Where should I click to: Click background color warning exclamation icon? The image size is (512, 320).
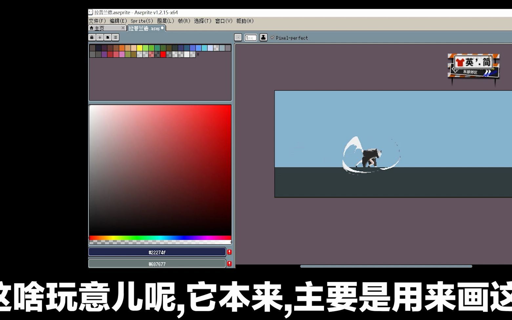pyautogui.click(x=230, y=264)
